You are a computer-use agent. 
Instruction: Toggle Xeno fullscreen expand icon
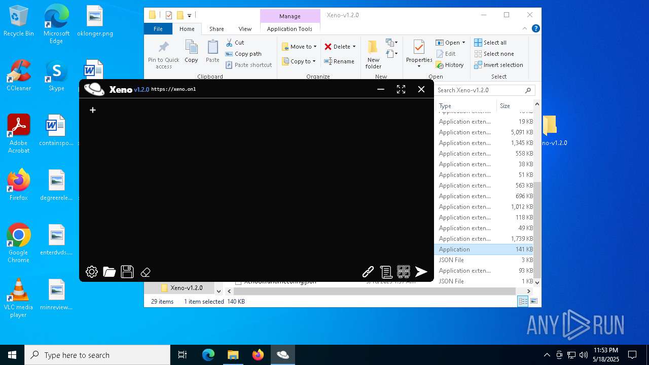click(401, 89)
